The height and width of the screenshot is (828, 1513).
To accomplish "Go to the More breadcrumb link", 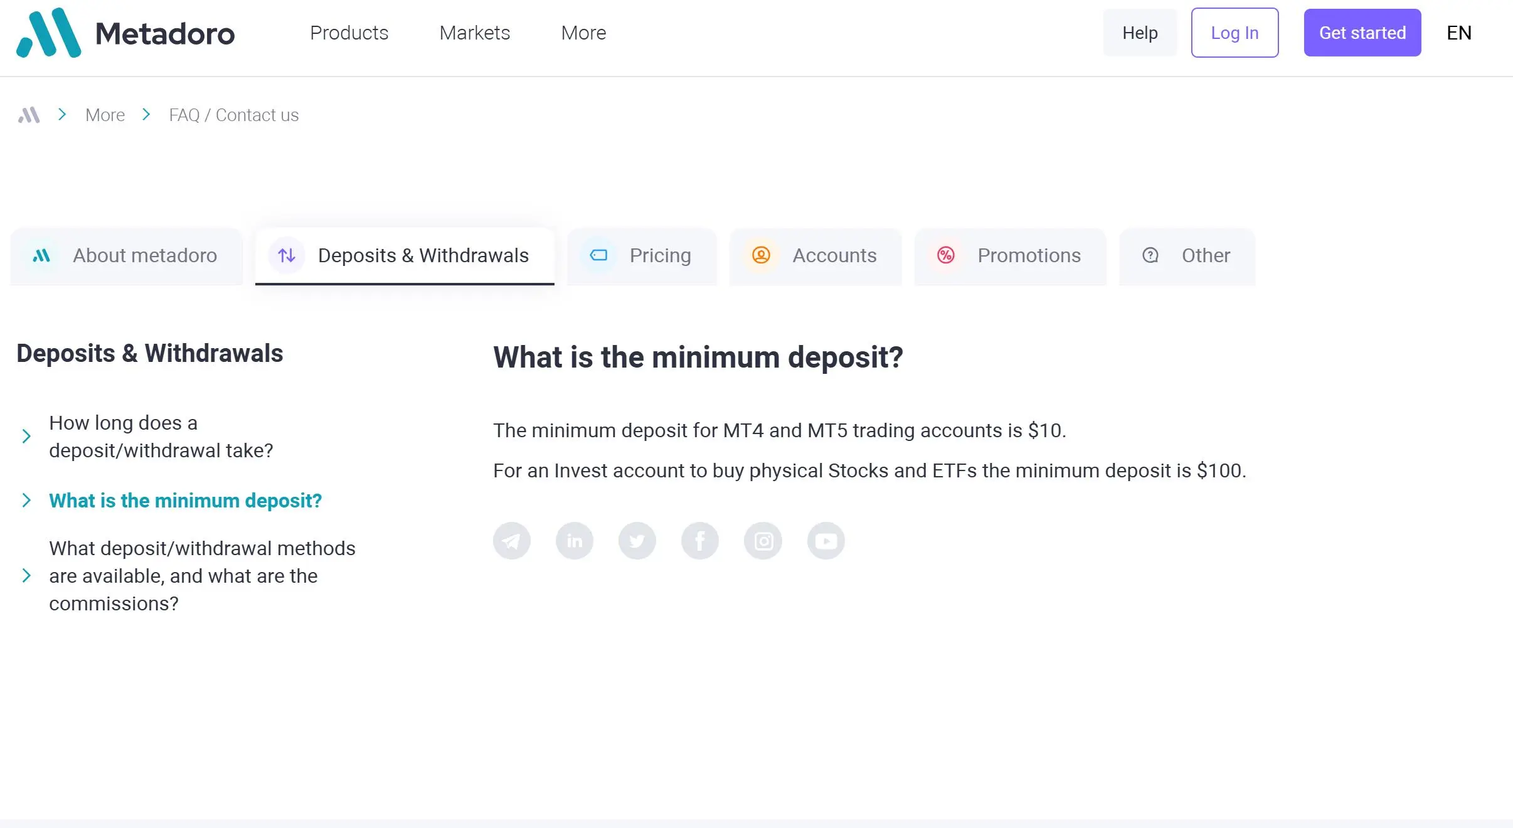I will point(105,115).
